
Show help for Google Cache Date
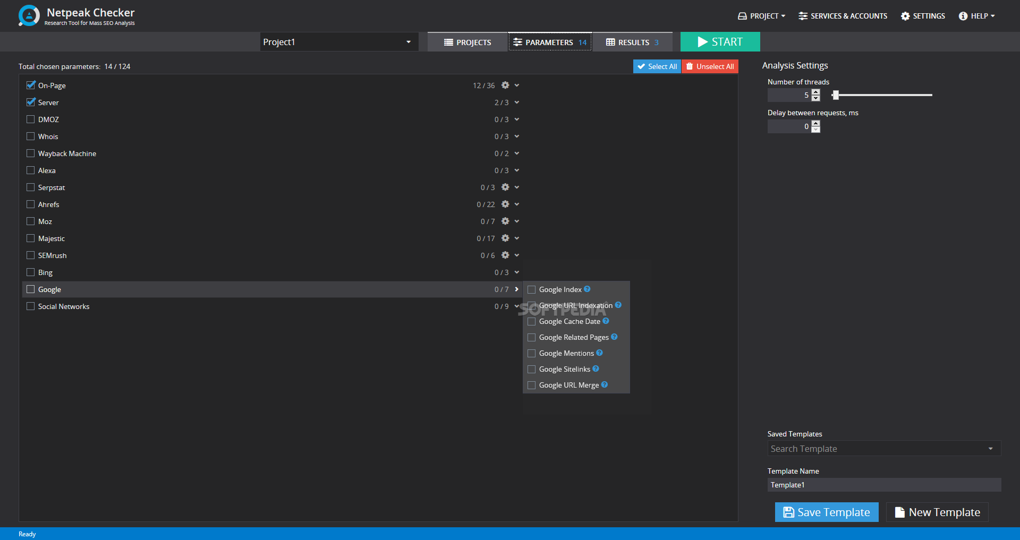[606, 321]
